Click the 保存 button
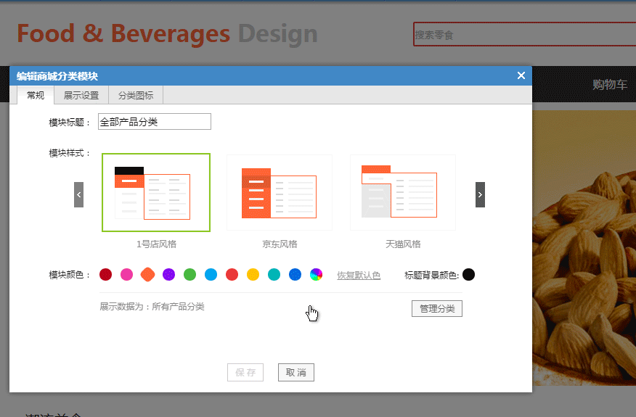This screenshot has width=636, height=417. coord(245,373)
